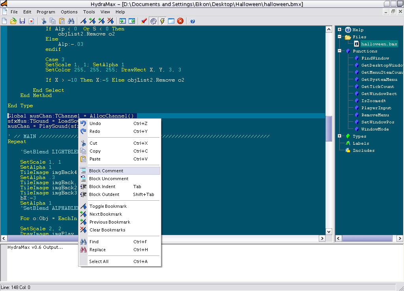This screenshot has width=404, height=291.
Task: Open halloween.bmx in the Files tree
Action: [379, 44]
